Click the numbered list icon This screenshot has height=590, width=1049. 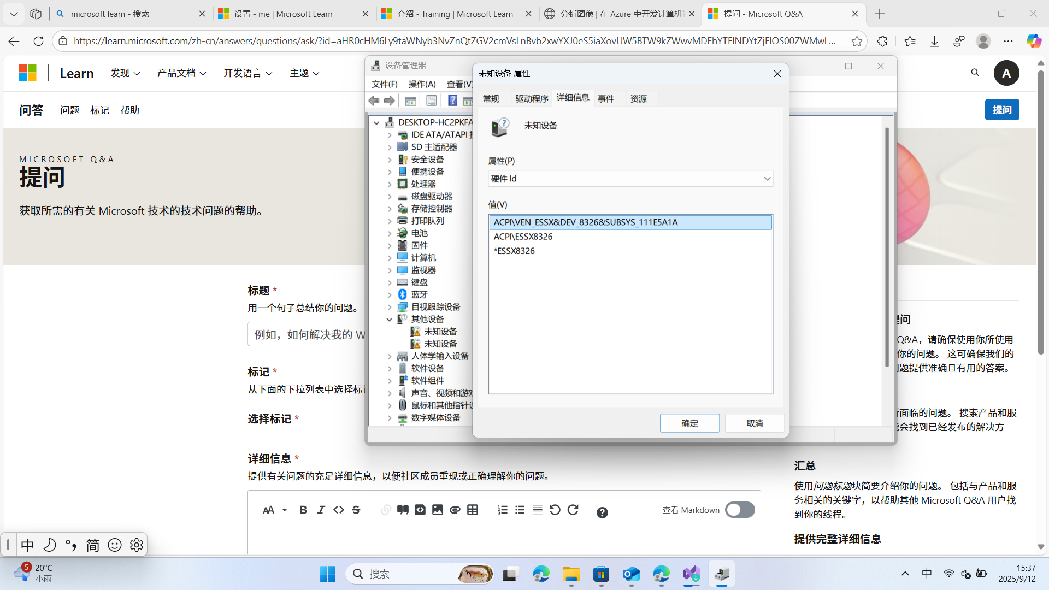(503, 510)
